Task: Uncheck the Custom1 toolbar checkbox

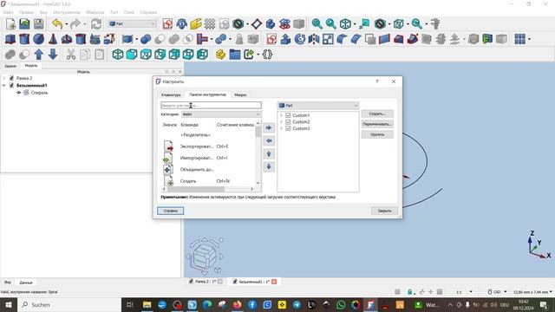Action: (288, 115)
